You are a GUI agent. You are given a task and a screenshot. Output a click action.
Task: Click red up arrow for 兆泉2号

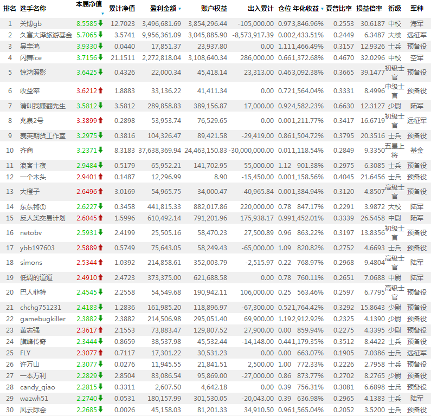pos(101,120)
